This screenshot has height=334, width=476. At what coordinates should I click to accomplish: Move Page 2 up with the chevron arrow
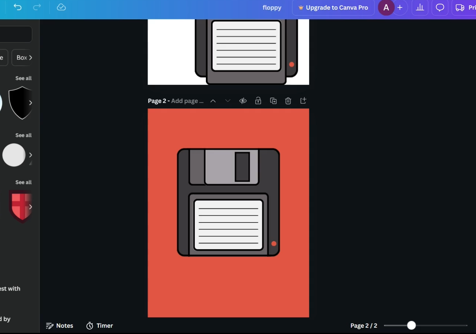point(213,100)
